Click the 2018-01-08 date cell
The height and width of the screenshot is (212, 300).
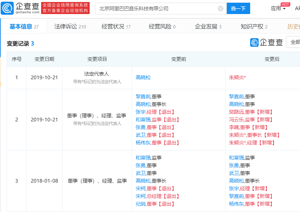tap(44, 181)
